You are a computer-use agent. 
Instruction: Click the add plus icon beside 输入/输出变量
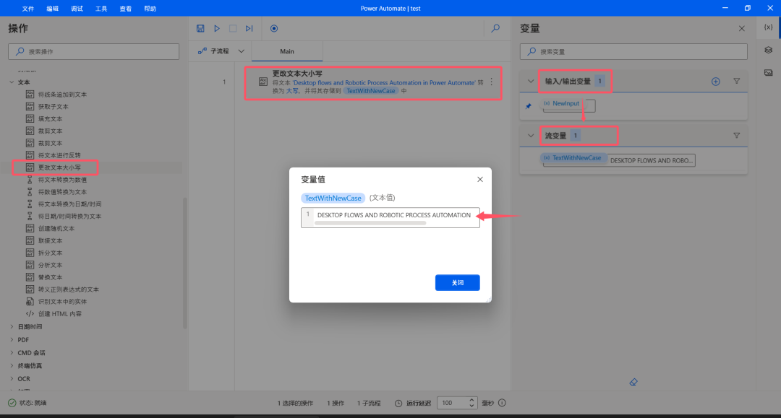point(716,81)
